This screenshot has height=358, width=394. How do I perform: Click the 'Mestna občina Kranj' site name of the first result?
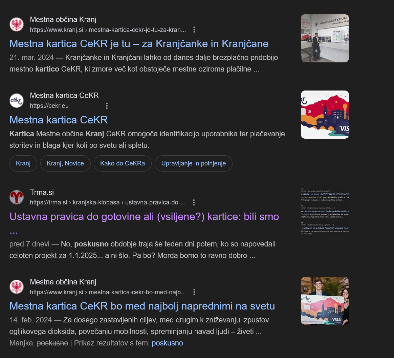pos(63,19)
